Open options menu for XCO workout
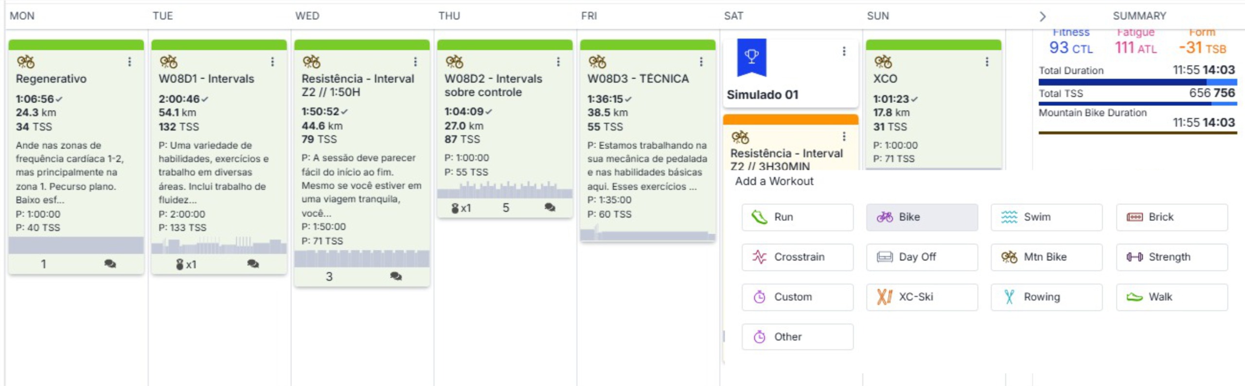This screenshot has height=386, width=1245. point(987,62)
